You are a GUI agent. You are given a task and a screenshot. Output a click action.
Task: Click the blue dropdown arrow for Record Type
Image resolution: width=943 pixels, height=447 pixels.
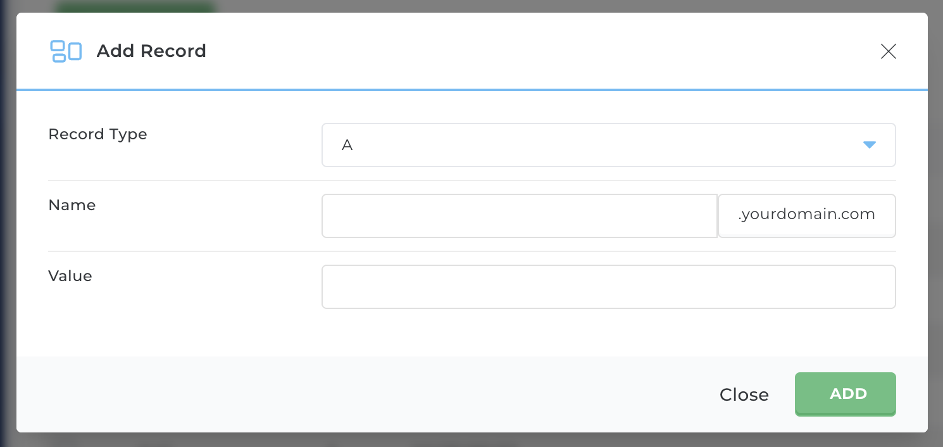click(x=869, y=145)
